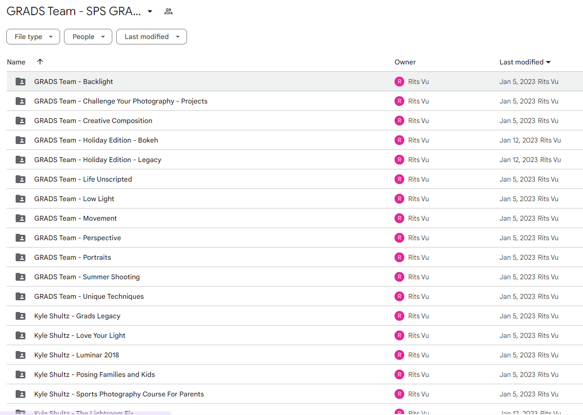The height and width of the screenshot is (415, 583).
Task: Select GRADS Team - Portraits name
Action: click(72, 257)
